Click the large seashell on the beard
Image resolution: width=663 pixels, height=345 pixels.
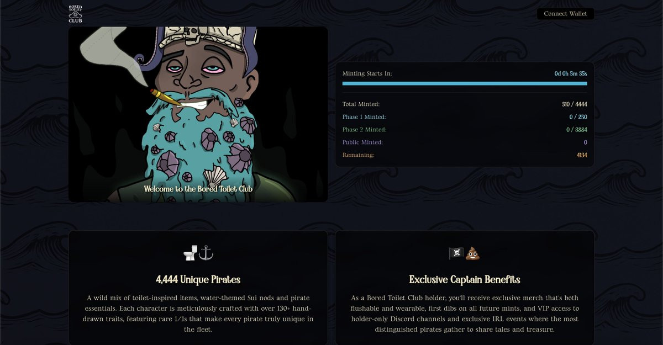[214, 176]
